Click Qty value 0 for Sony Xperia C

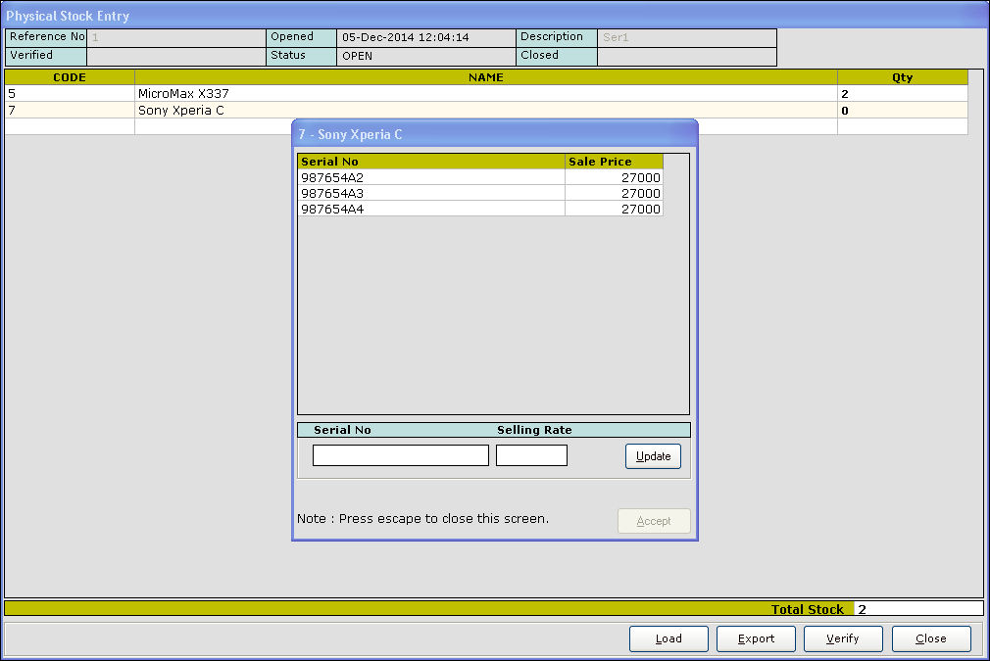coord(902,111)
